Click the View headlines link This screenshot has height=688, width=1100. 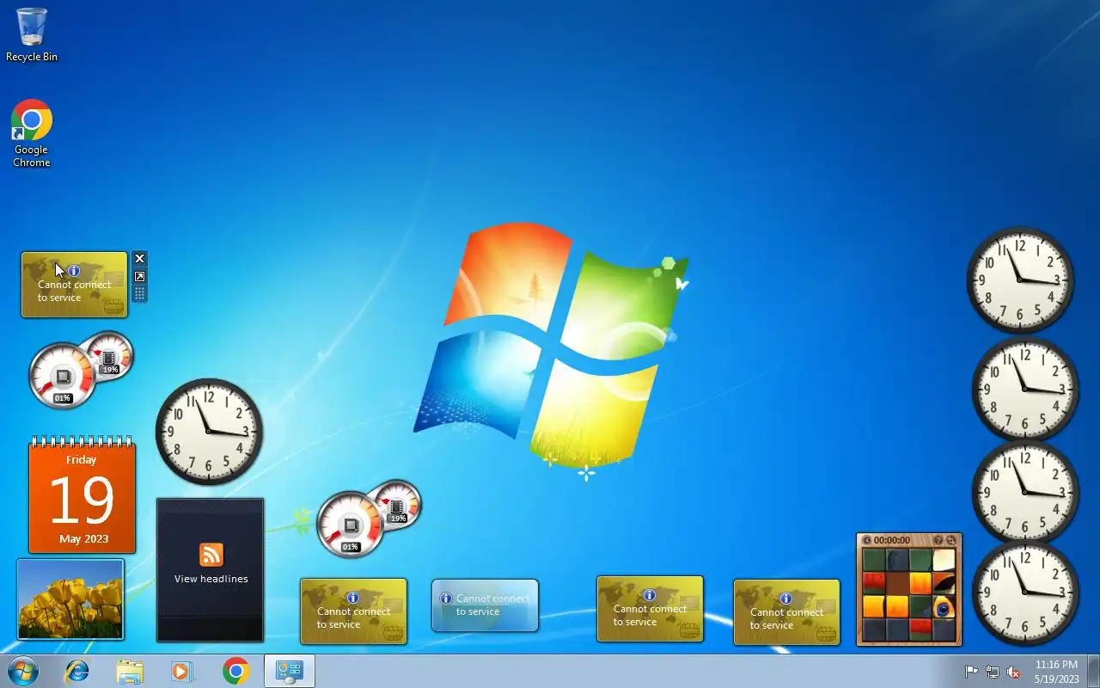click(211, 579)
